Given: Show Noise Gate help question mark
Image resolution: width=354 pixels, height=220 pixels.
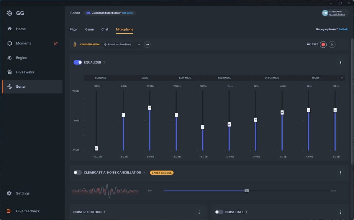Looking at the screenshot, I should click(x=246, y=212).
